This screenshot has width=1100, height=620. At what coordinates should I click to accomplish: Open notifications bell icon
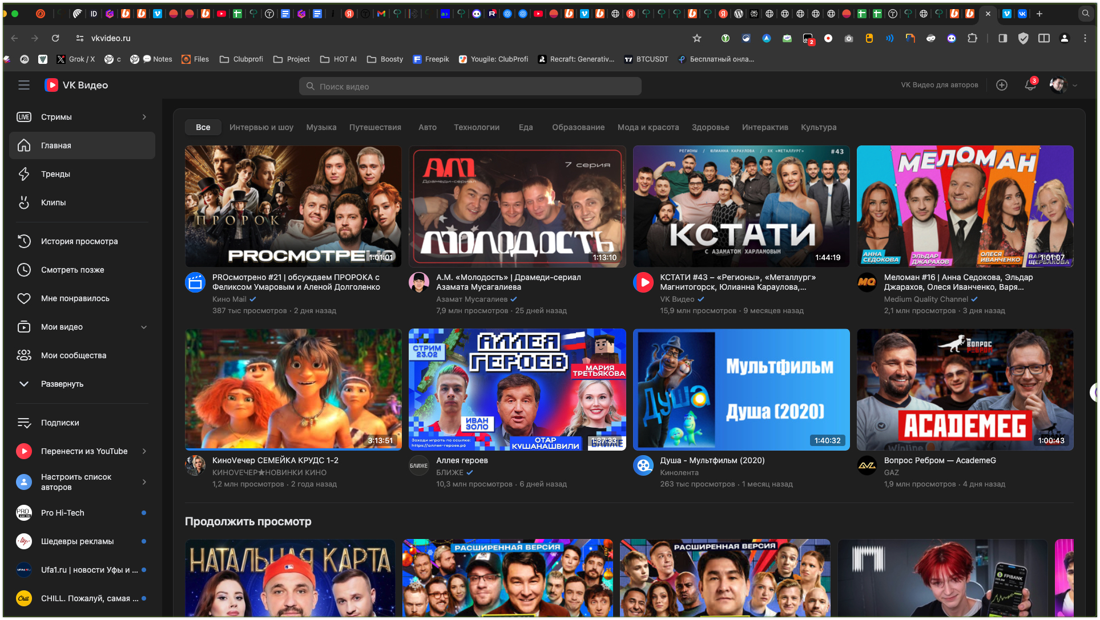click(1030, 85)
